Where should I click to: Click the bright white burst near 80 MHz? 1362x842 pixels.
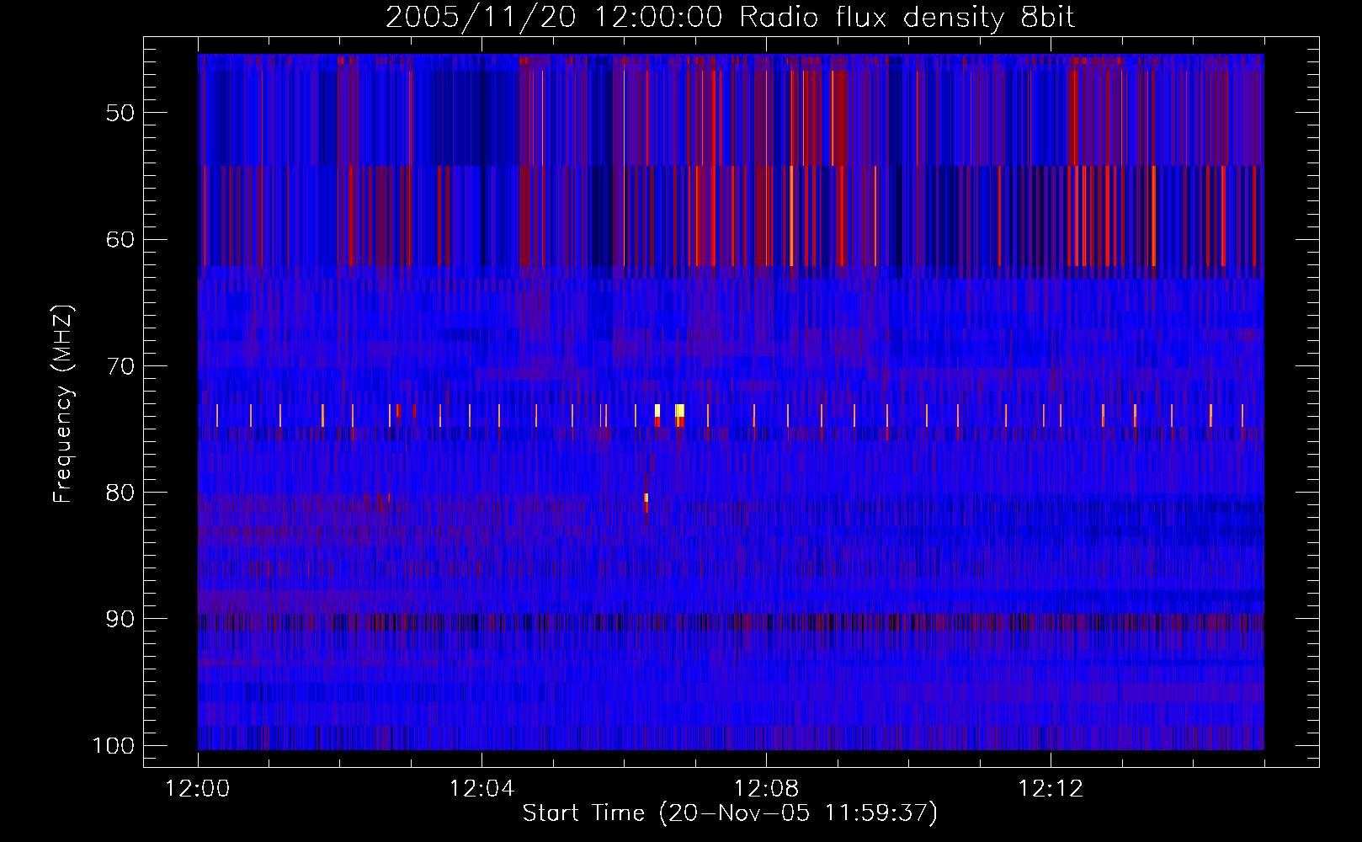(646, 498)
